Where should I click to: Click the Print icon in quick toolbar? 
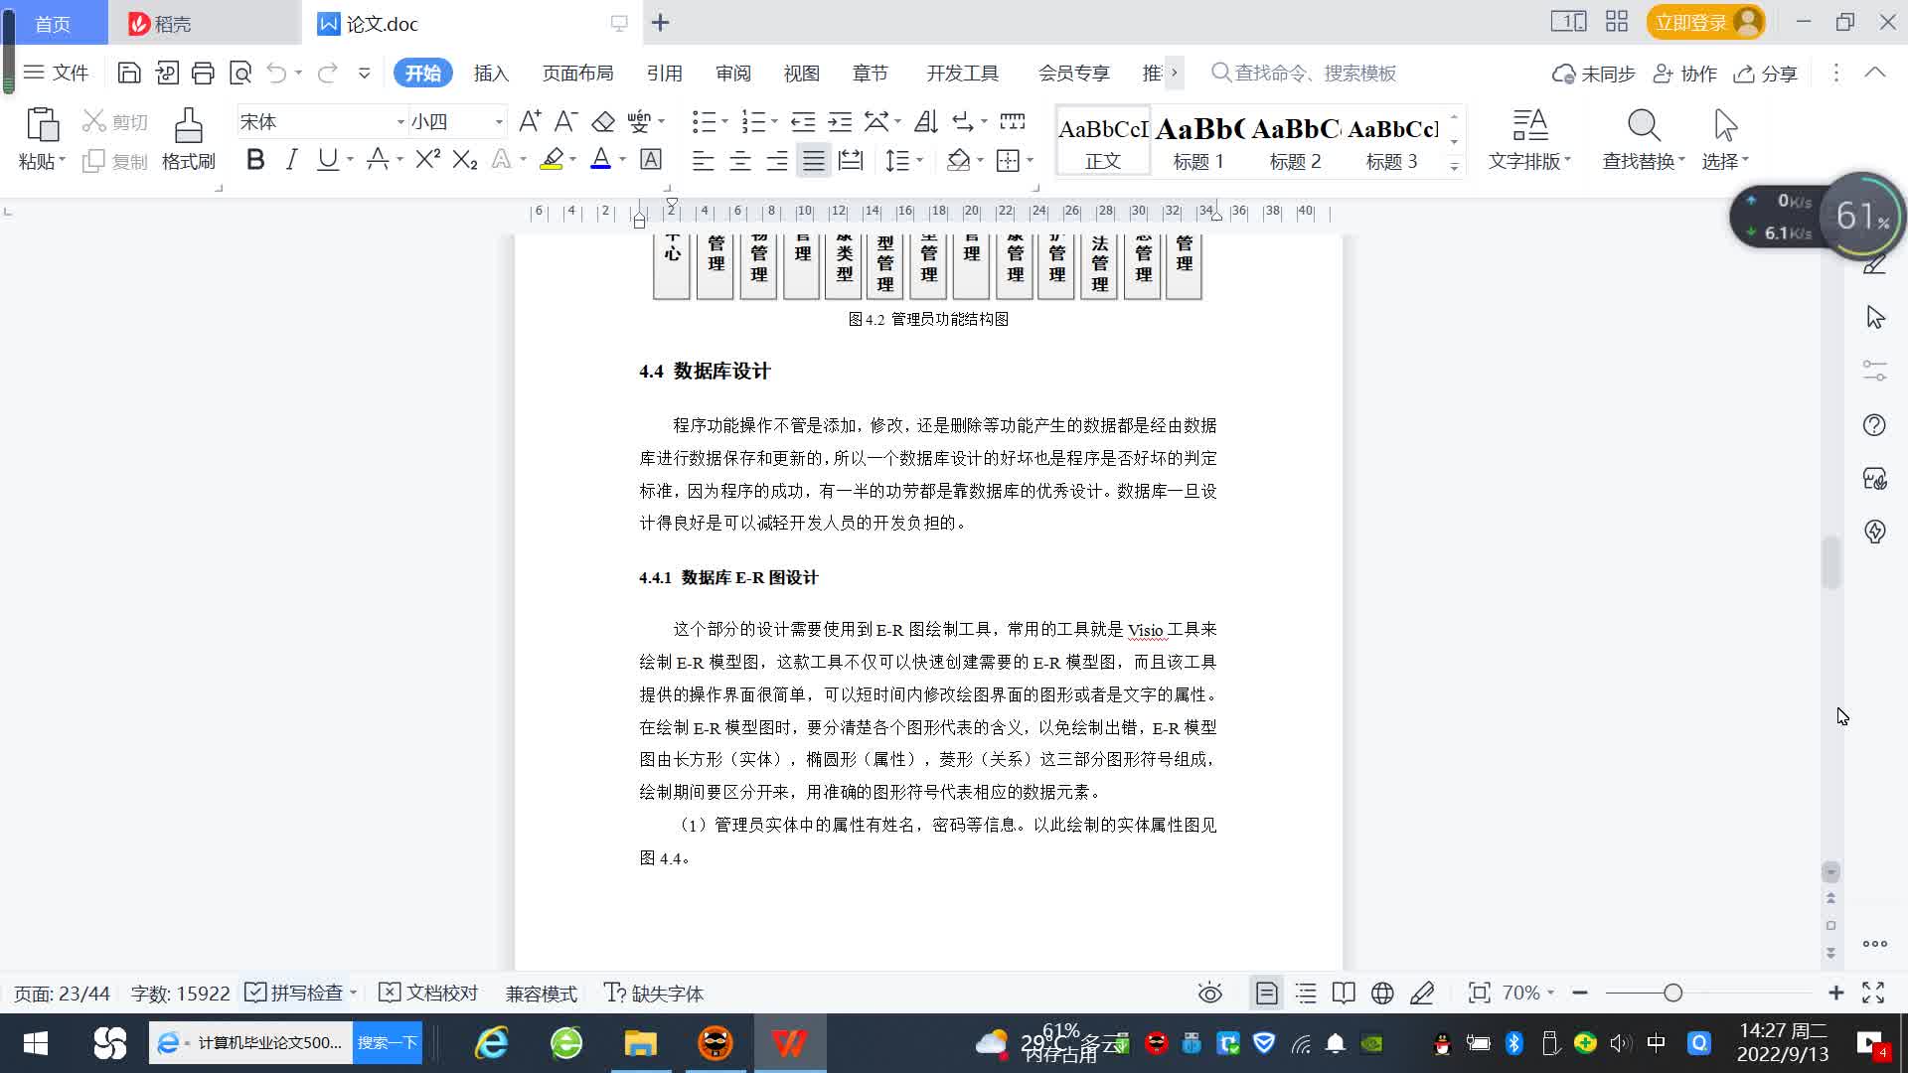[203, 73]
